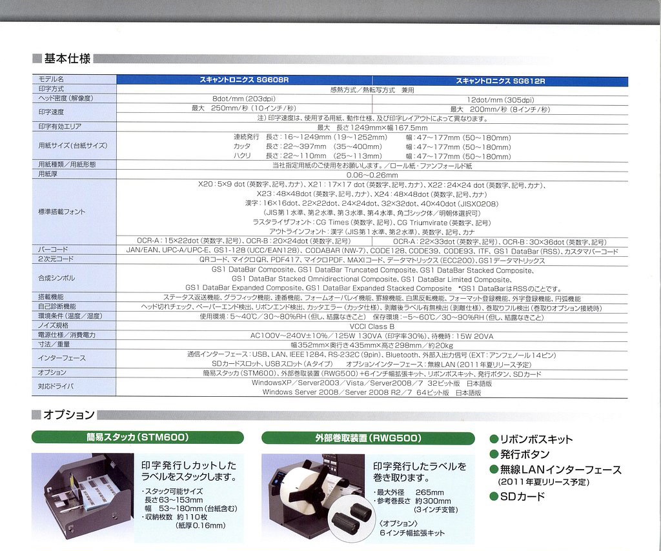Screen dimensions: 661x551
Task: Select the 印字速度 row label
Action: (x=51, y=112)
